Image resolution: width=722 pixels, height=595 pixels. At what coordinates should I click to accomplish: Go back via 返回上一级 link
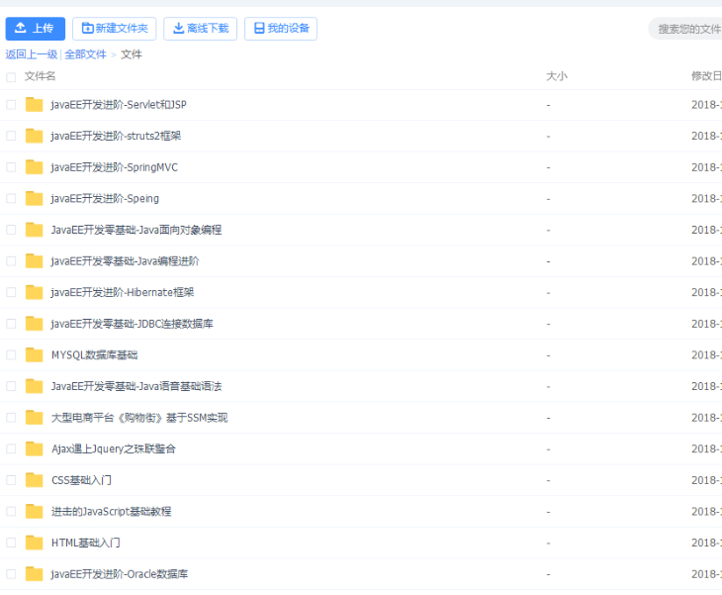pyautogui.click(x=32, y=54)
